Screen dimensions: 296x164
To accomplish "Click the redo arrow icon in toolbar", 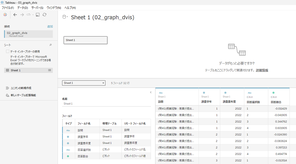I will 28,14.
